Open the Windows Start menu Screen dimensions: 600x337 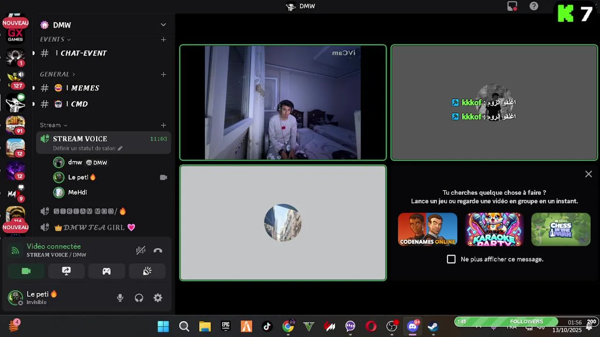pyautogui.click(x=163, y=326)
